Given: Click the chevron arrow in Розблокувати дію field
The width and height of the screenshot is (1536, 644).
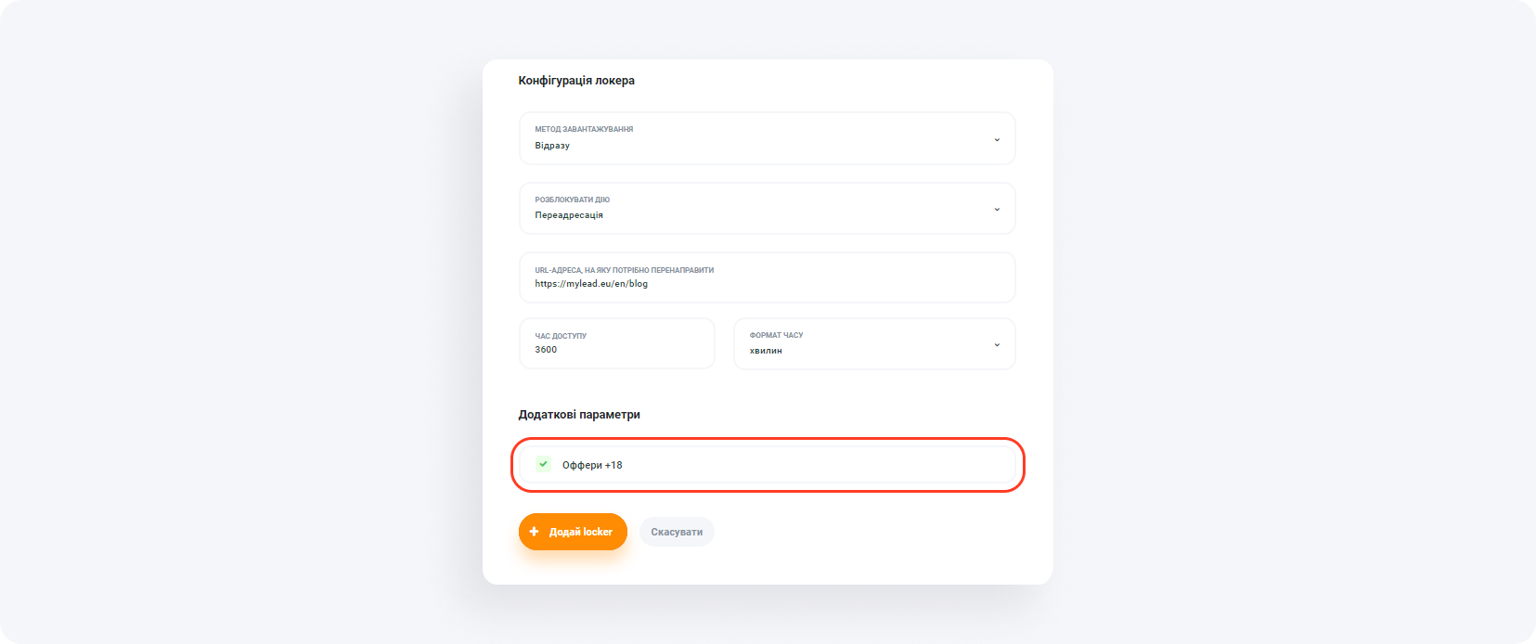Looking at the screenshot, I should point(997,209).
